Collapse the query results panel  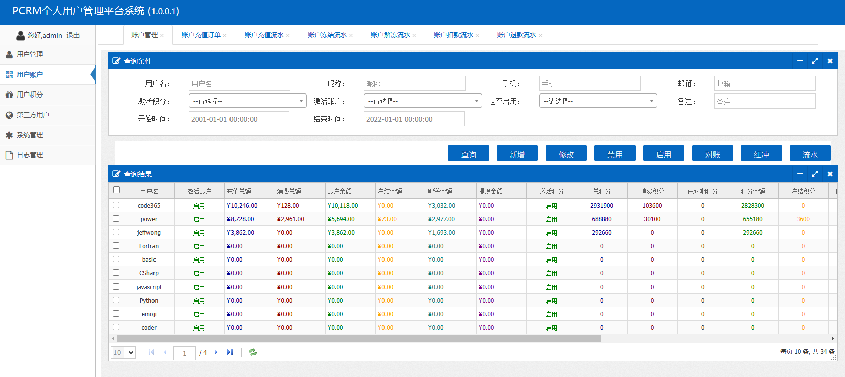point(800,174)
